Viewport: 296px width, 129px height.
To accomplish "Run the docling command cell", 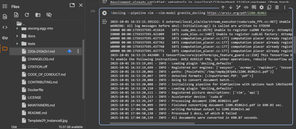I will point(104,13).
